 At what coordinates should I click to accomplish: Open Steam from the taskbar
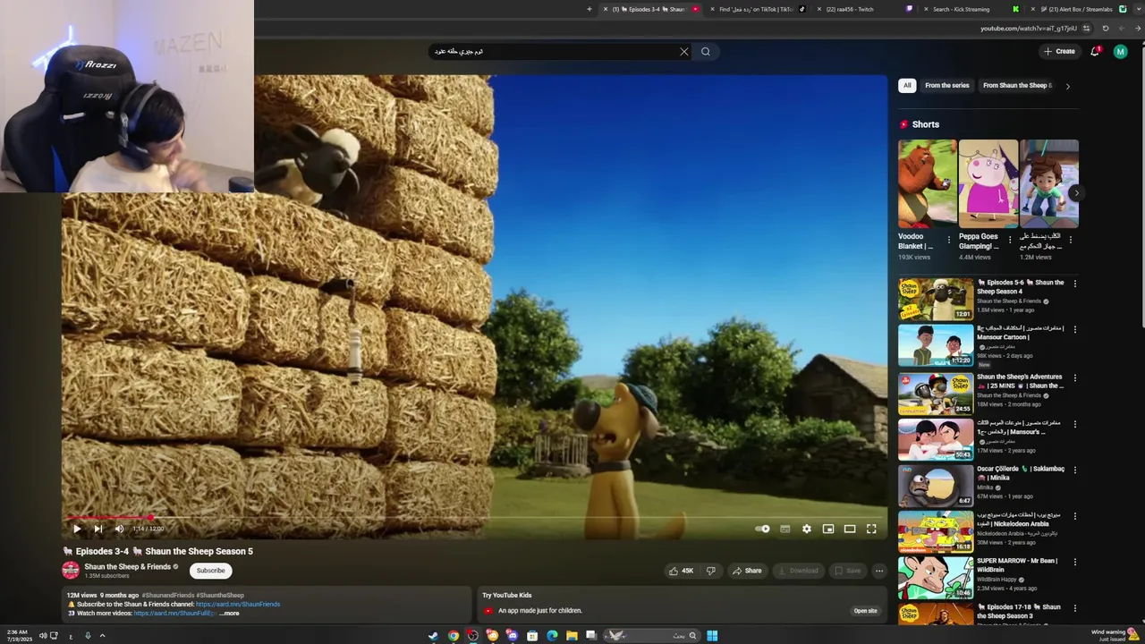point(433,636)
